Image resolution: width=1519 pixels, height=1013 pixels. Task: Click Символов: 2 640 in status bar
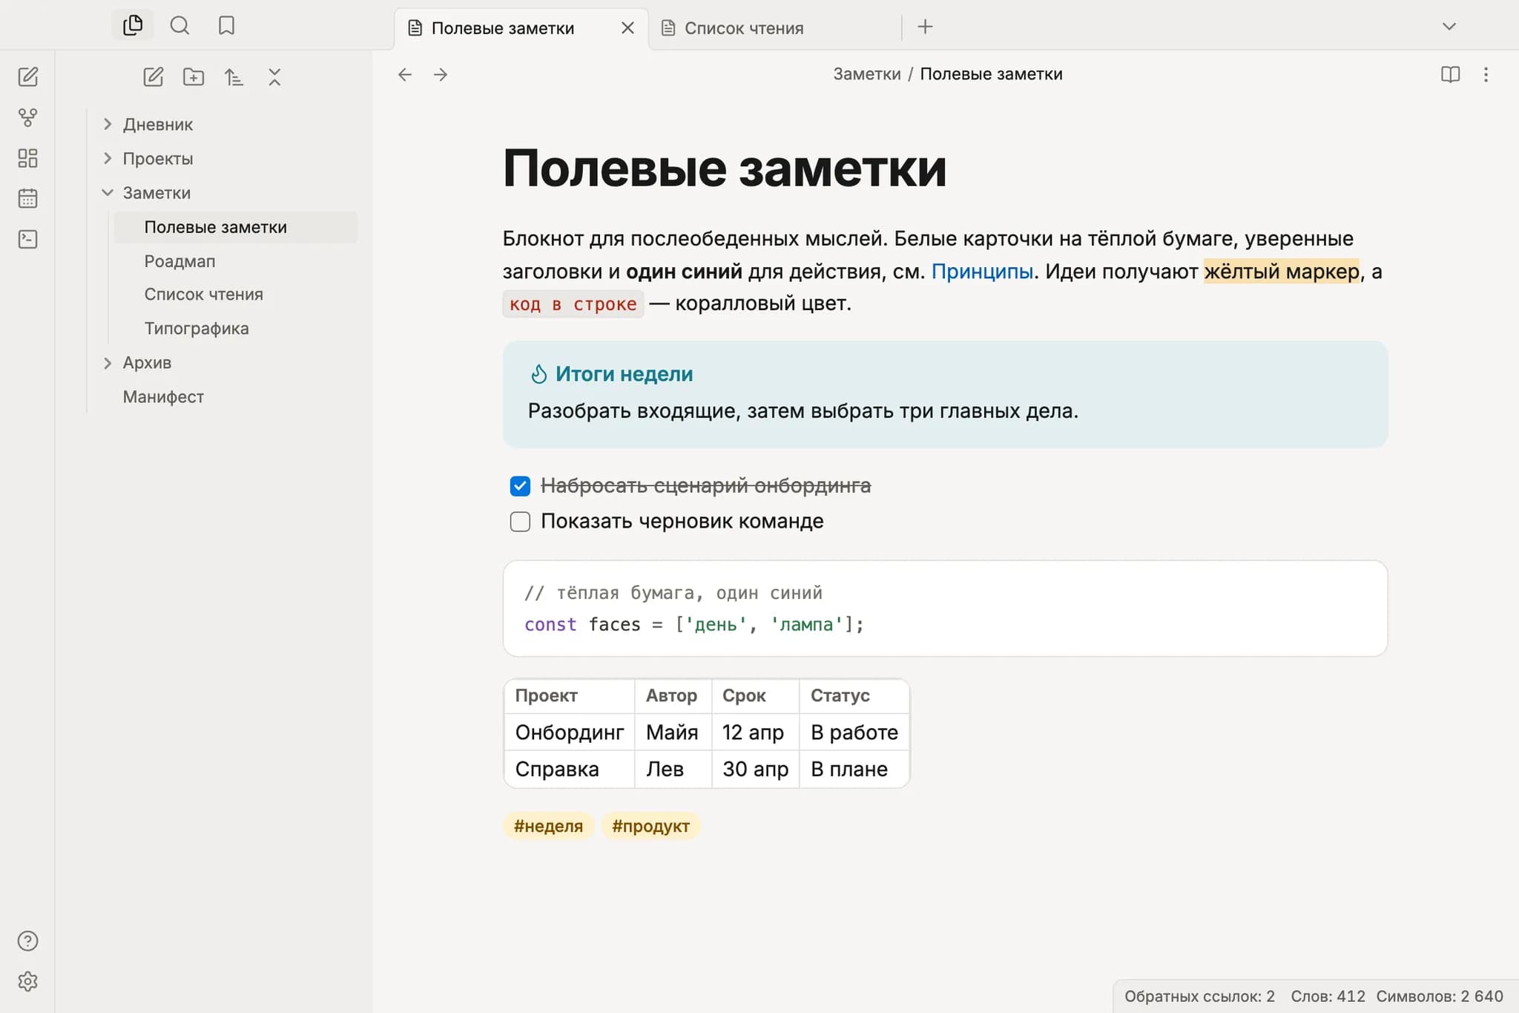tap(1440, 997)
